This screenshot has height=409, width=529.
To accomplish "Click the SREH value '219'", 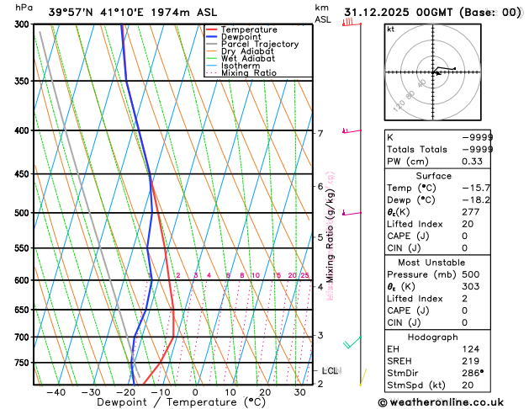I will pos(471,361).
